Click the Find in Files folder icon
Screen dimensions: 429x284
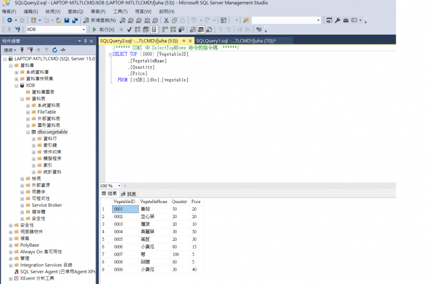tap(246, 20)
